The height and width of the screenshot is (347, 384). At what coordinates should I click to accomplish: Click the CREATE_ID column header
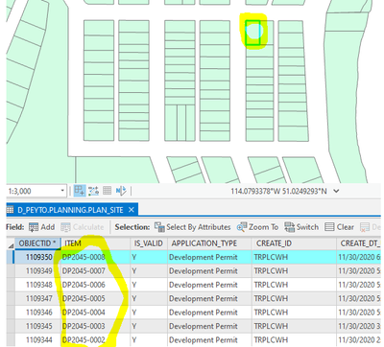(x=294, y=243)
